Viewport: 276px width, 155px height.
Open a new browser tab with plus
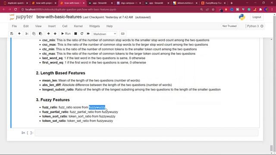(232, 3)
